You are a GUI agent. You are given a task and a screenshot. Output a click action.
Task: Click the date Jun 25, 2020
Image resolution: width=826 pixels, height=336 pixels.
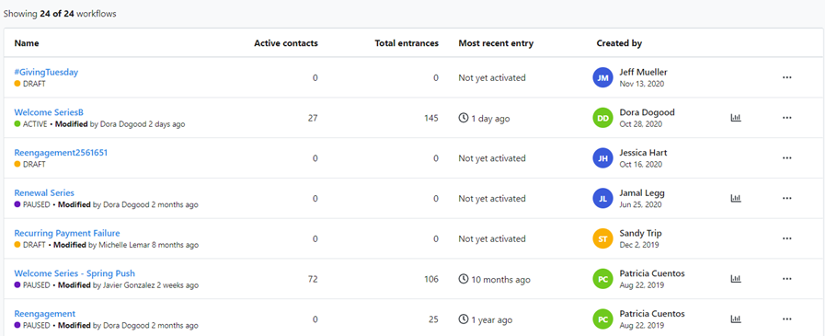[x=640, y=204]
